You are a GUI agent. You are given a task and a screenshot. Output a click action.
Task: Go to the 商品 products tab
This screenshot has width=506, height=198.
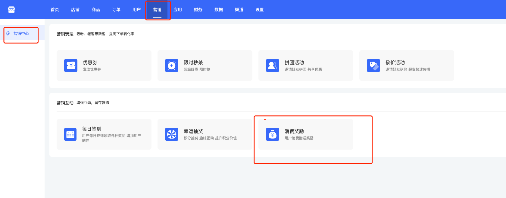96,10
